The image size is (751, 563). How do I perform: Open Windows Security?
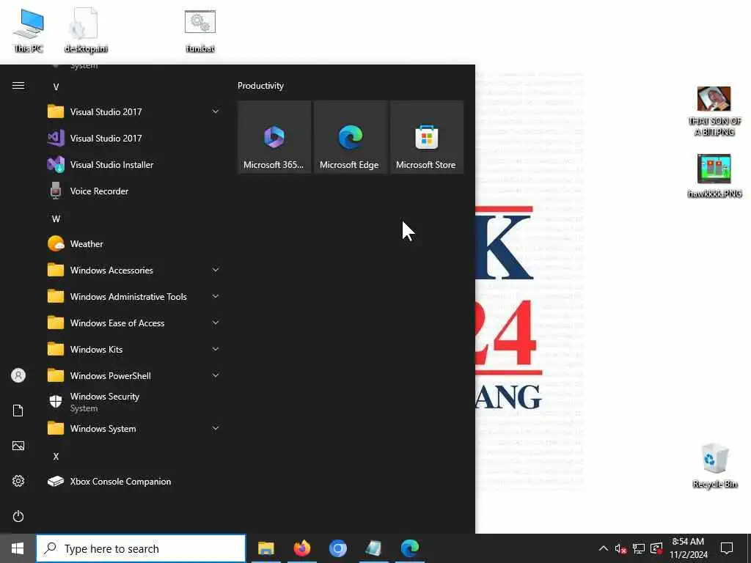[x=133, y=402]
